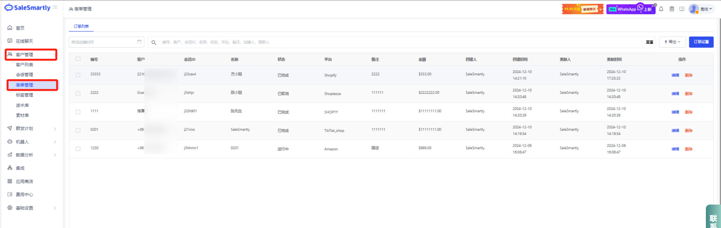This screenshot has width=721, height=228.
Task: Open the 导出 export dropdown
Action: (x=672, y=42)
